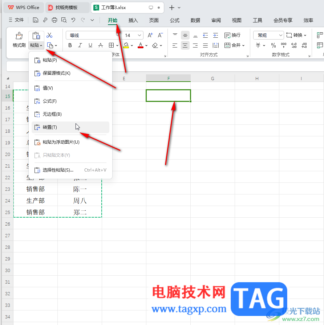Screen dimensions: 324x325
Task: Select row 26 header
Action: [x=8, y=224]
